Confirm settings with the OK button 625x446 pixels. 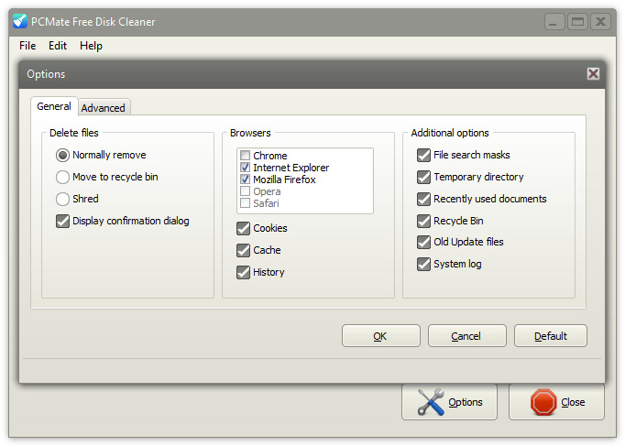point(380,336)
